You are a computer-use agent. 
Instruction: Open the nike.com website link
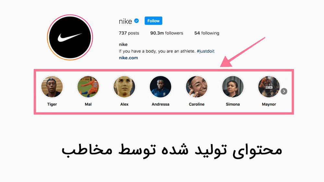tap(128, 58)
